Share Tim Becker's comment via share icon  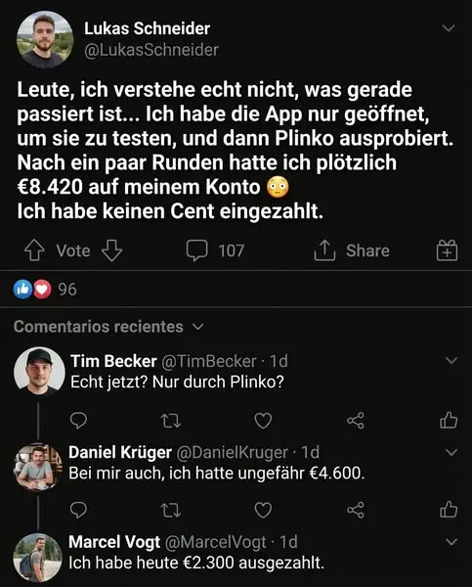356,421
